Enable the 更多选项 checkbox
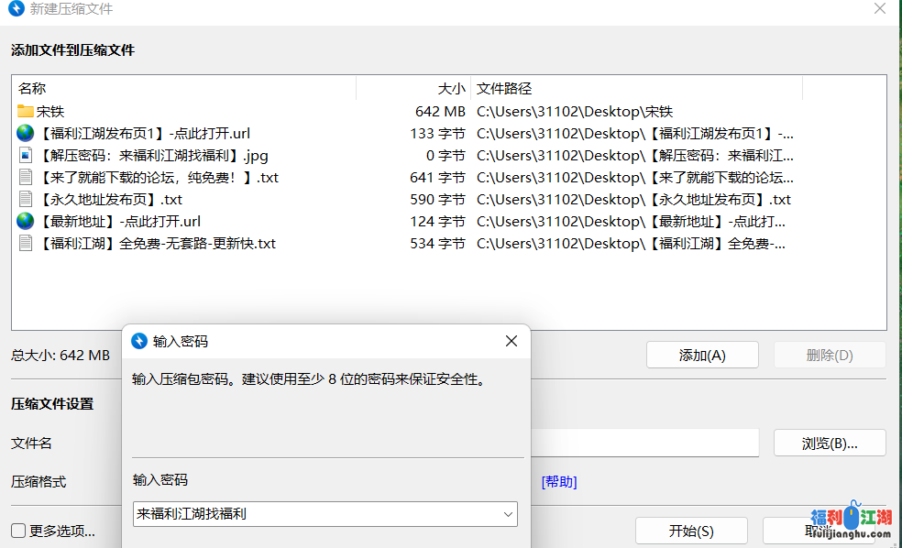902x548 pixels. (18, 531)
